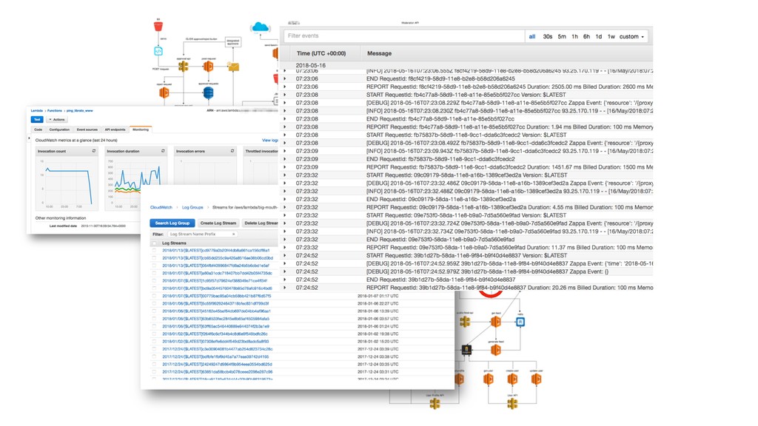Click the black square icon in the bottom diagram

coord(466,350)
